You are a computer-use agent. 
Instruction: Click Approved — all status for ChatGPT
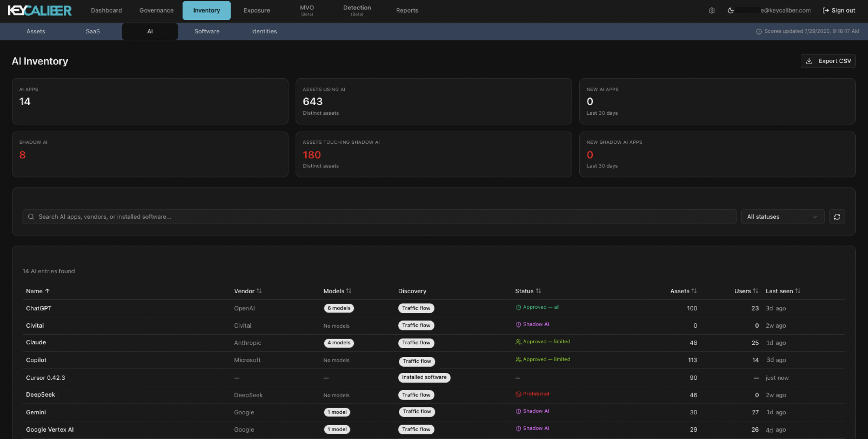pos(538,307)
